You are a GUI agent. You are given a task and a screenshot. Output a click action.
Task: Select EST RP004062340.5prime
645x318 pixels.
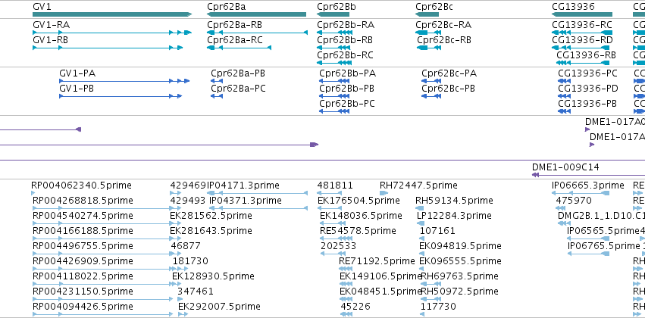81,185
